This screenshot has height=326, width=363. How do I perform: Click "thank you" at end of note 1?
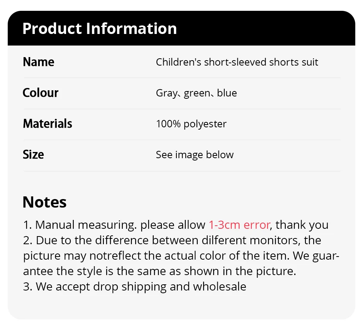(x=302, y=225)
